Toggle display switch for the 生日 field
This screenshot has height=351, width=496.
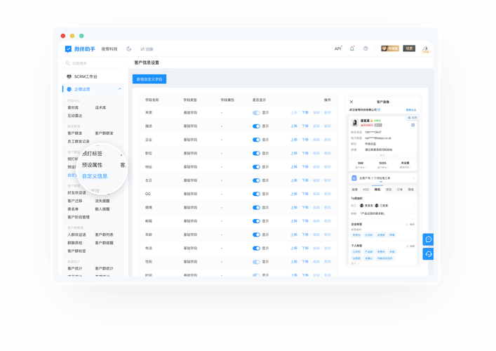[x=256, y=180]
